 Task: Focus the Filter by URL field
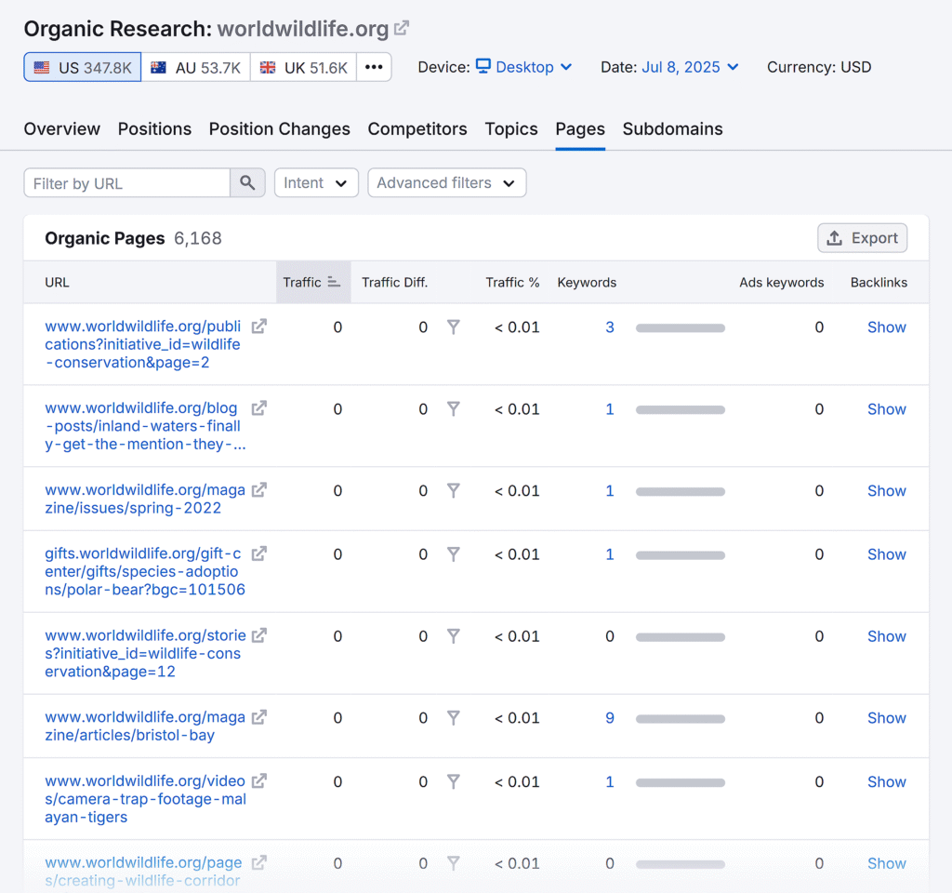coord(127,183)
